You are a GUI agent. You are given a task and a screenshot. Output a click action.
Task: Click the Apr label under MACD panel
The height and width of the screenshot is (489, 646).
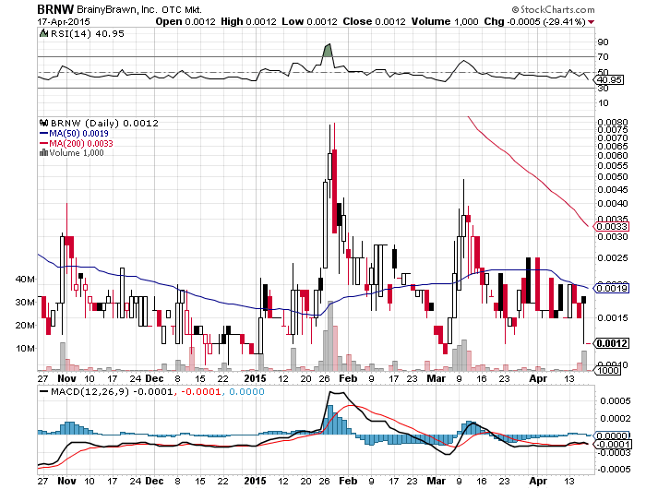tap(538, 481)
